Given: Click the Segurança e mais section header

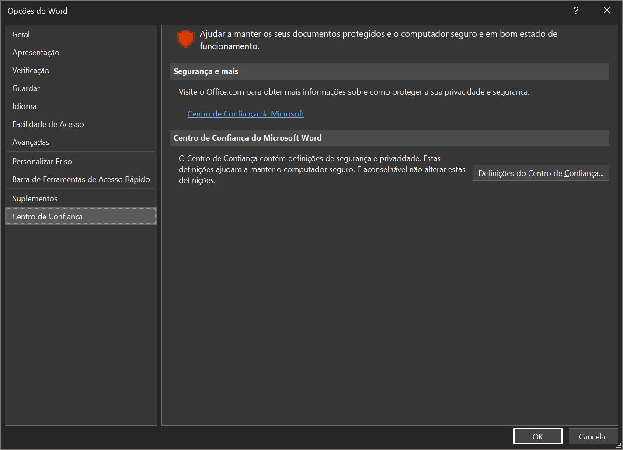Looking at the screenshot, I should (390, 71).
